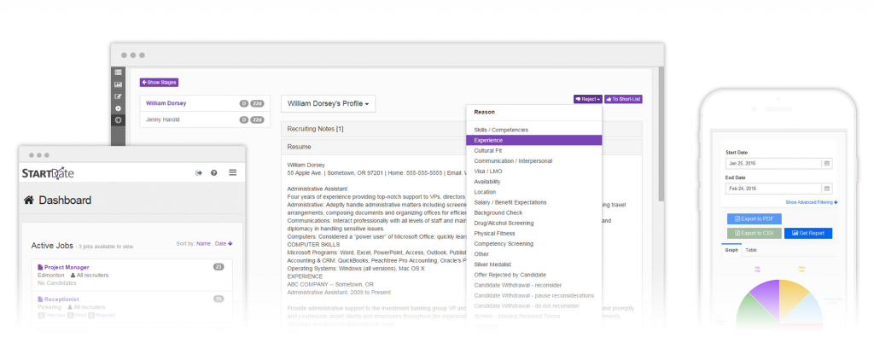Open the hamburger menu in StartDate header
The width and height of the screenshot is (874, 337).
[x=232, y=172]
